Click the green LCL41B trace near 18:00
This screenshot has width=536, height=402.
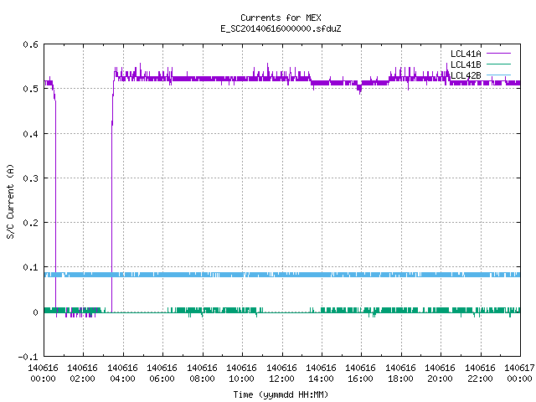pos(400,310)
